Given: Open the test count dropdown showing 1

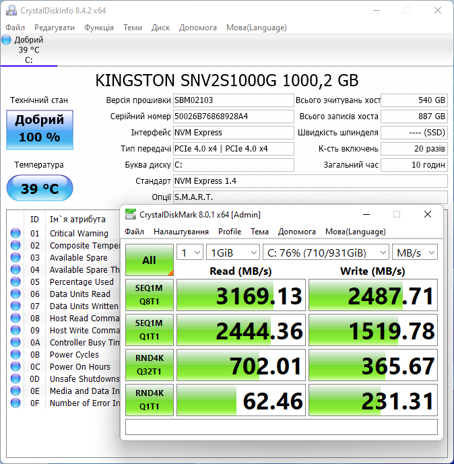Looking at the screenshot, I should [190, 253].
